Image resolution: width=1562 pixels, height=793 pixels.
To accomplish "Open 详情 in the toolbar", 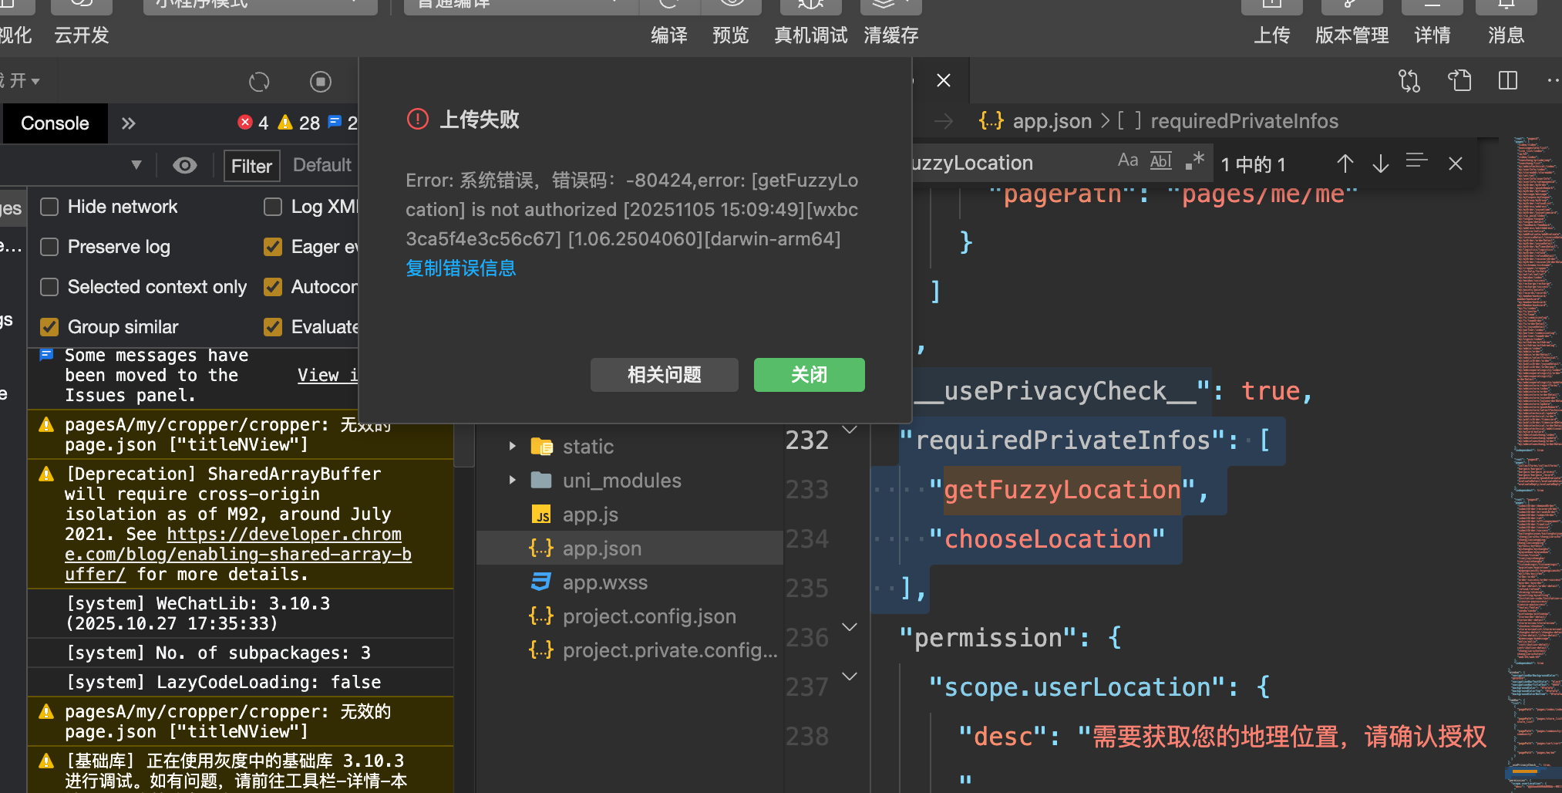I will point(1432,35).
